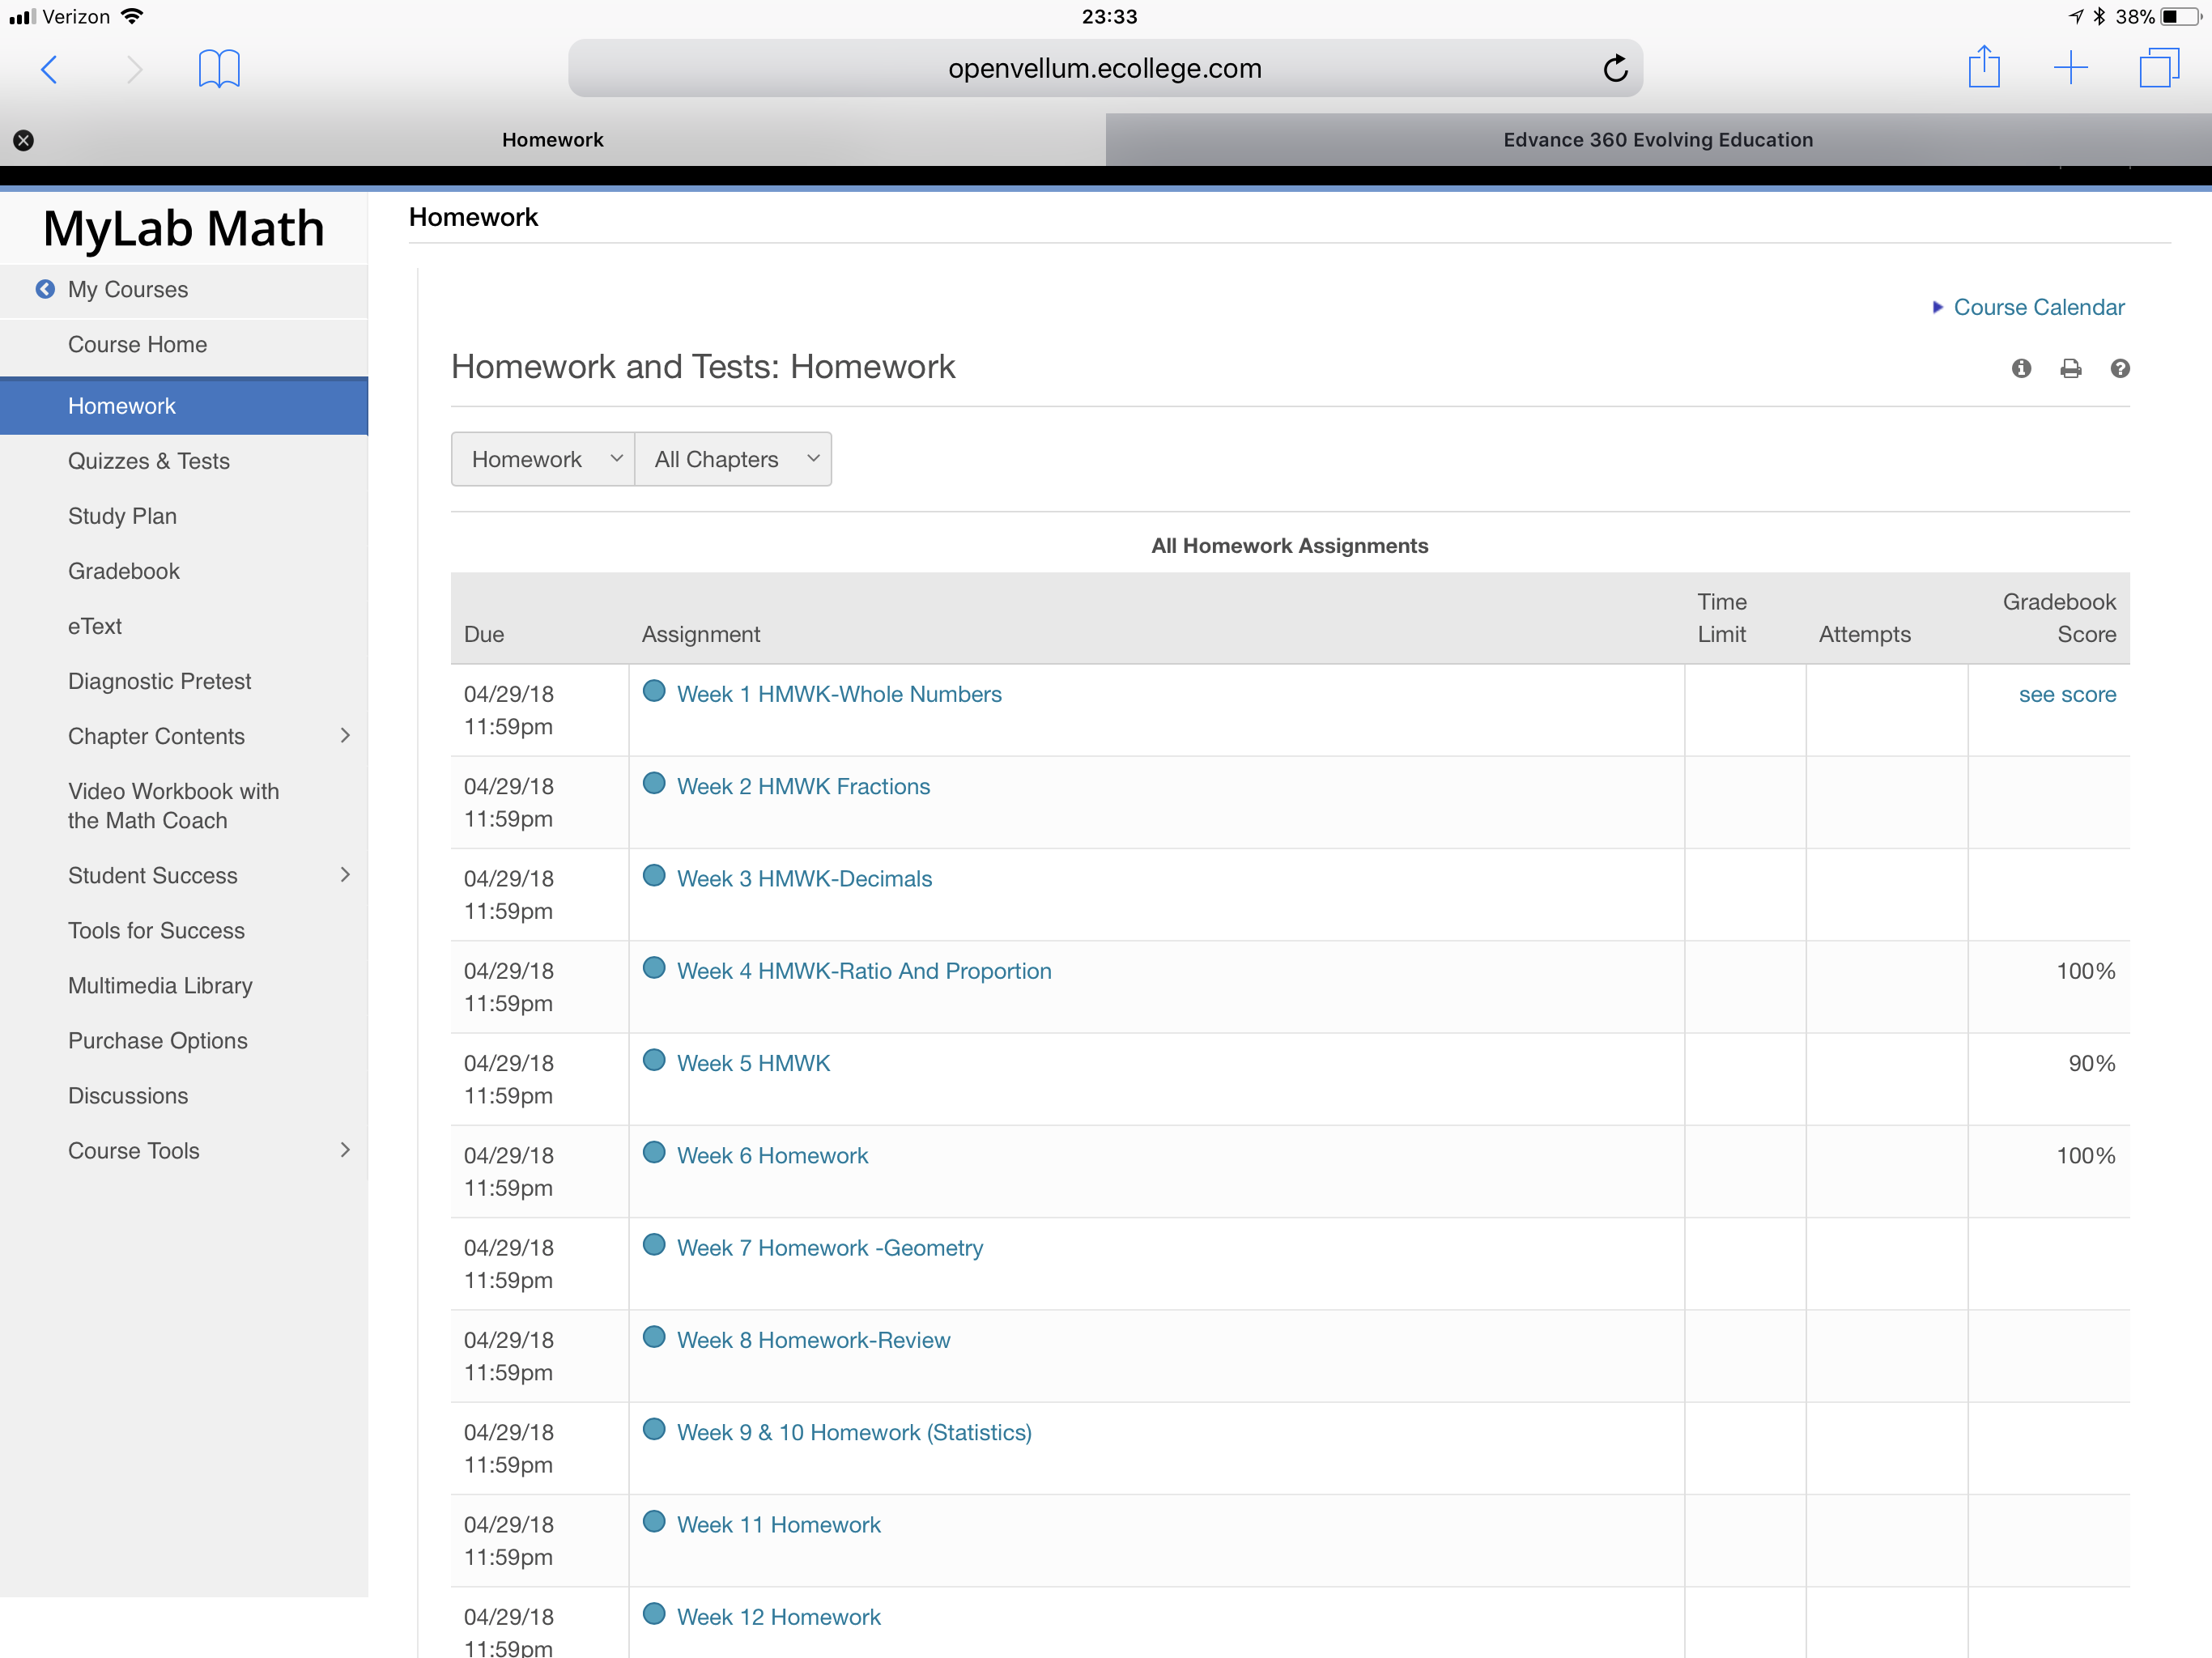
Task: Open the Homework assignment type dropdown
Action: [543, 459]
